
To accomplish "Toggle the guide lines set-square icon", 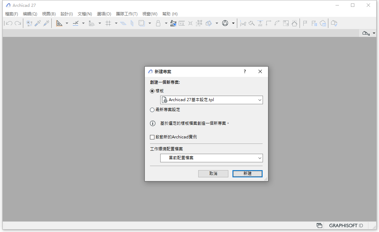I will pos(59,23).
